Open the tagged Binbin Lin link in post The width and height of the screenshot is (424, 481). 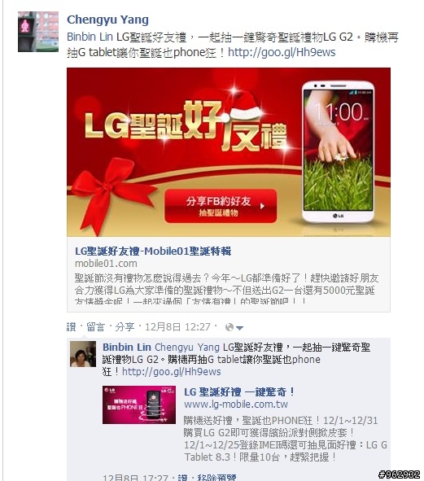[90, 37]
